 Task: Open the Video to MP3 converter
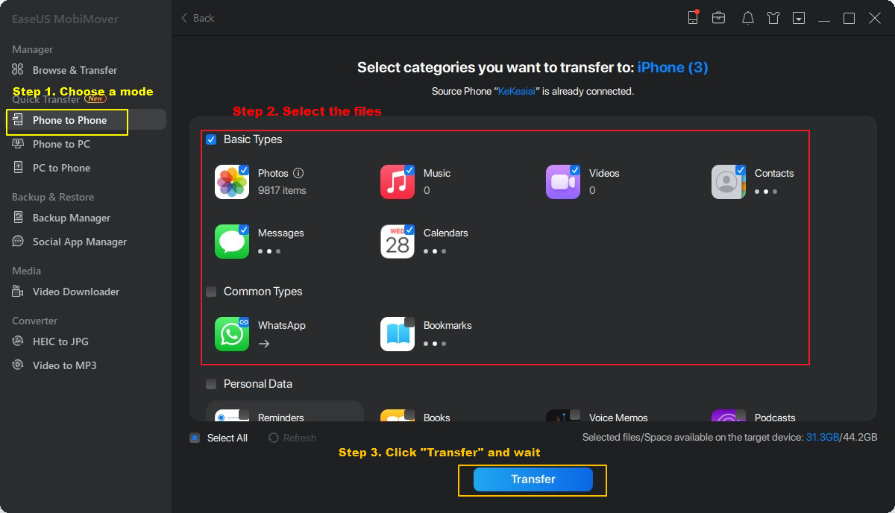pyautogui.click(x=63, y=365)
